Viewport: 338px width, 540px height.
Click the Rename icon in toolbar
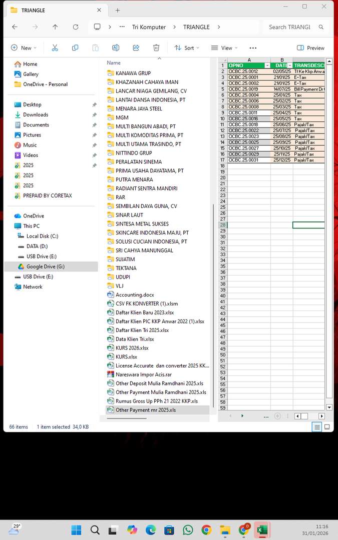pos(116,48)
